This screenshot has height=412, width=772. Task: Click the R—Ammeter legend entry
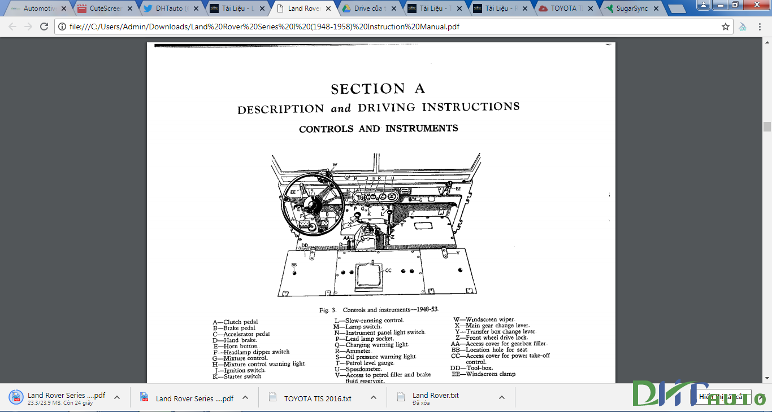click(353, 351)
